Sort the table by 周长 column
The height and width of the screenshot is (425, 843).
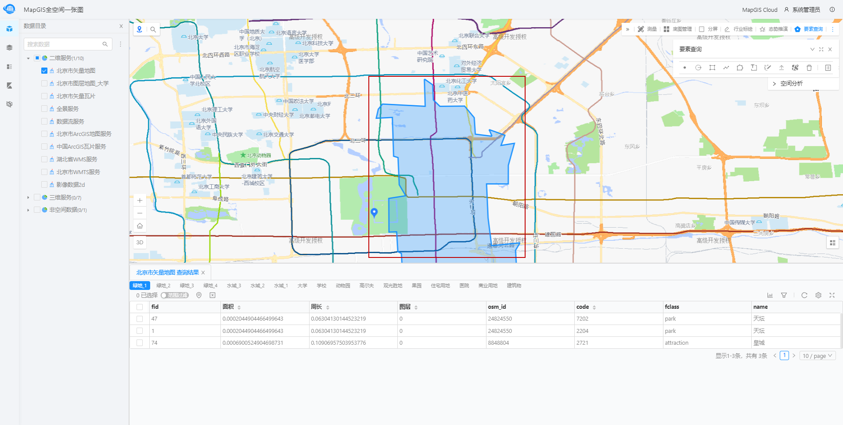pyautogui.click(x=328, y=307)
